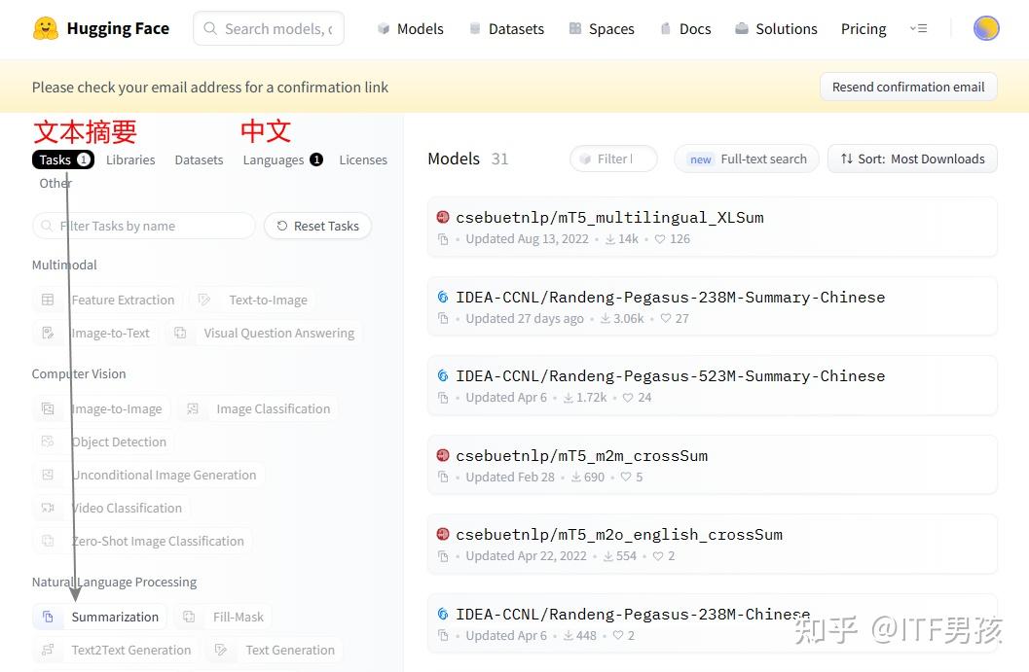
Task: Open the user profile avatar
Action: pyautogui.click(x=986, y=28)
